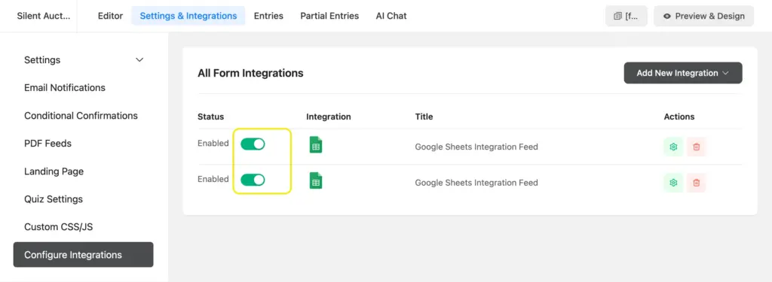This screenshot has height=282, width=772.
Task: Disable the second Google Sheets feed toggle
Action: [x=253, y=180]
